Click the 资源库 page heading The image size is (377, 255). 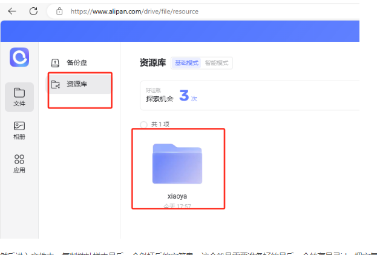pos(151,63)
